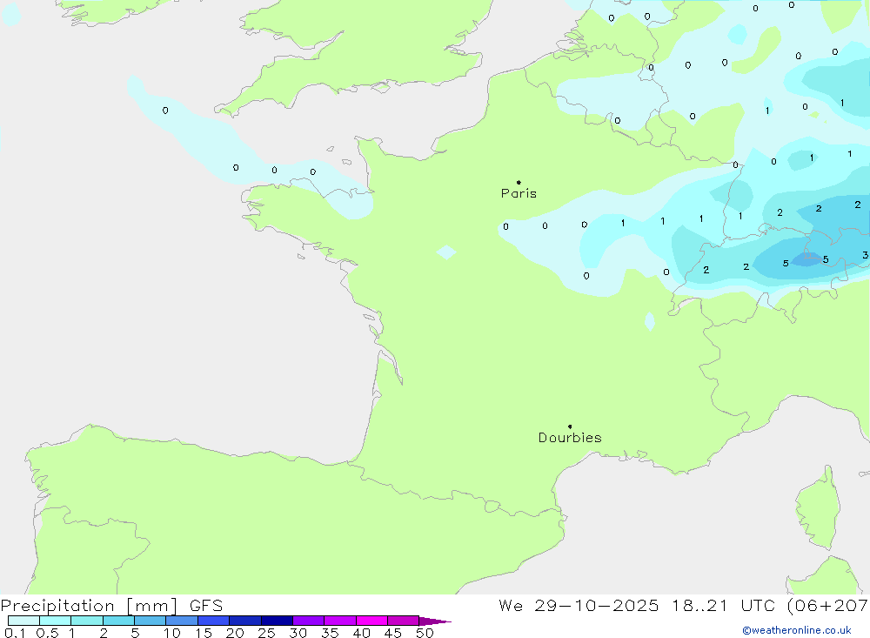870x638 pixels.
Task: Pick the legend swatch between 15 and 20
Action: point(214,621)
